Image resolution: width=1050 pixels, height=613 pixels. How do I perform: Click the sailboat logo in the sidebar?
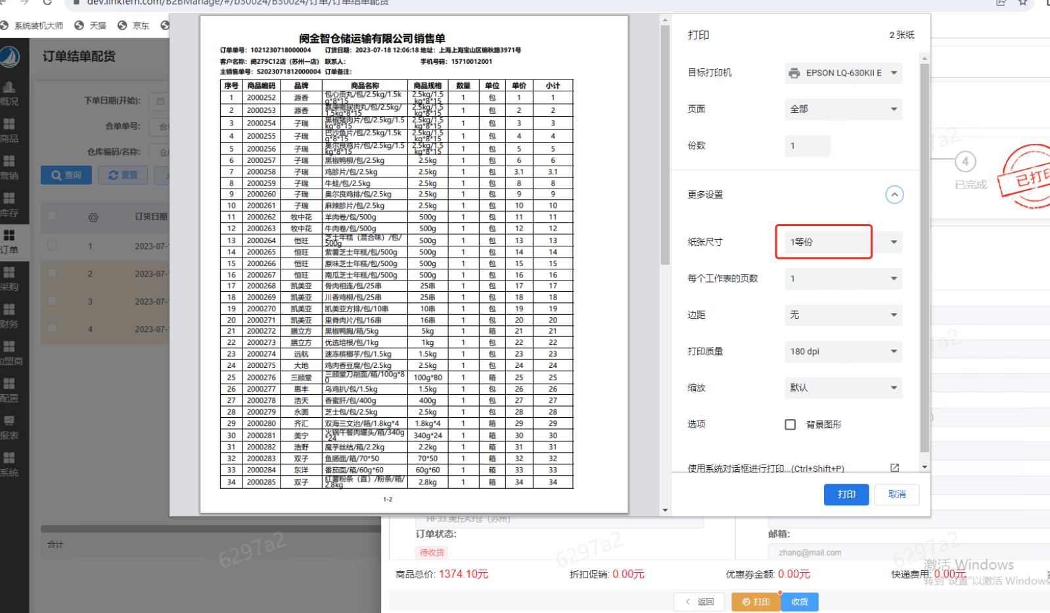point(9,57)
